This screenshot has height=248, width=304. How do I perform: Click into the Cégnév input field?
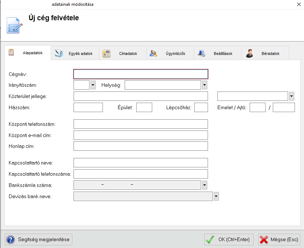click(141, 74)
